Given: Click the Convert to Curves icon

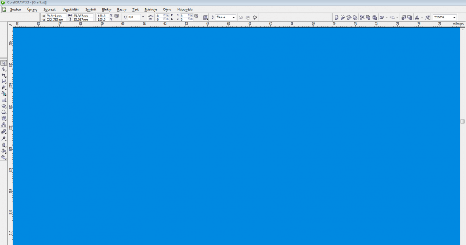Looking at the screenshot, I should coord(255,17).
